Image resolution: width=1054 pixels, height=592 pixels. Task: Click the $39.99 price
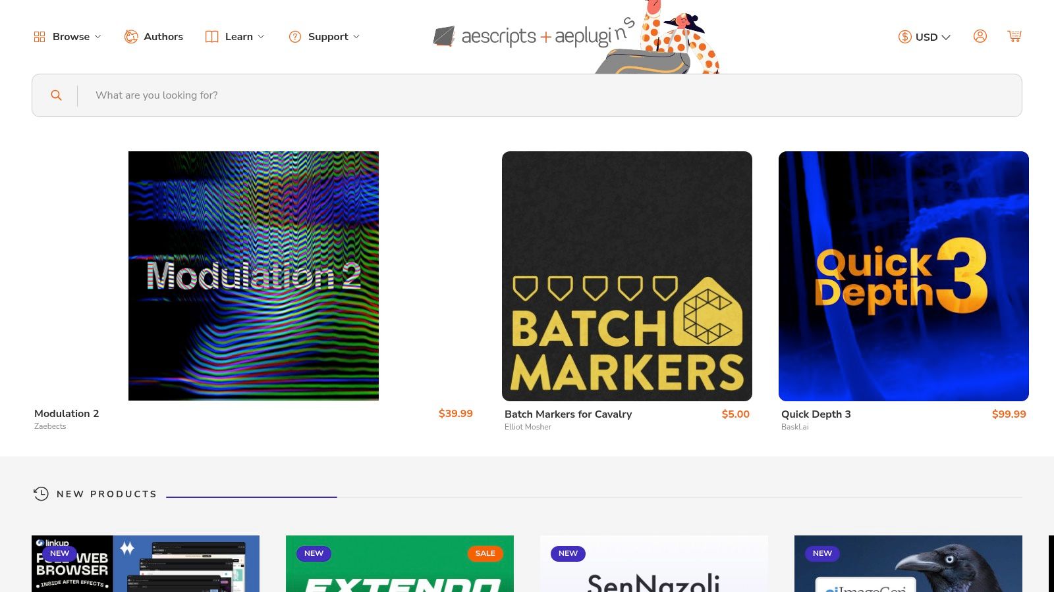pyautogui.click(x=456, y=414)
